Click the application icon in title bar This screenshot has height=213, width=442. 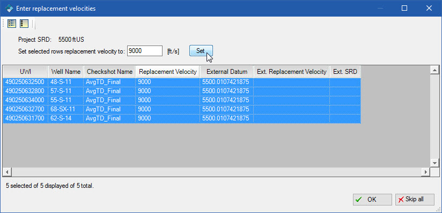point(9,8)
